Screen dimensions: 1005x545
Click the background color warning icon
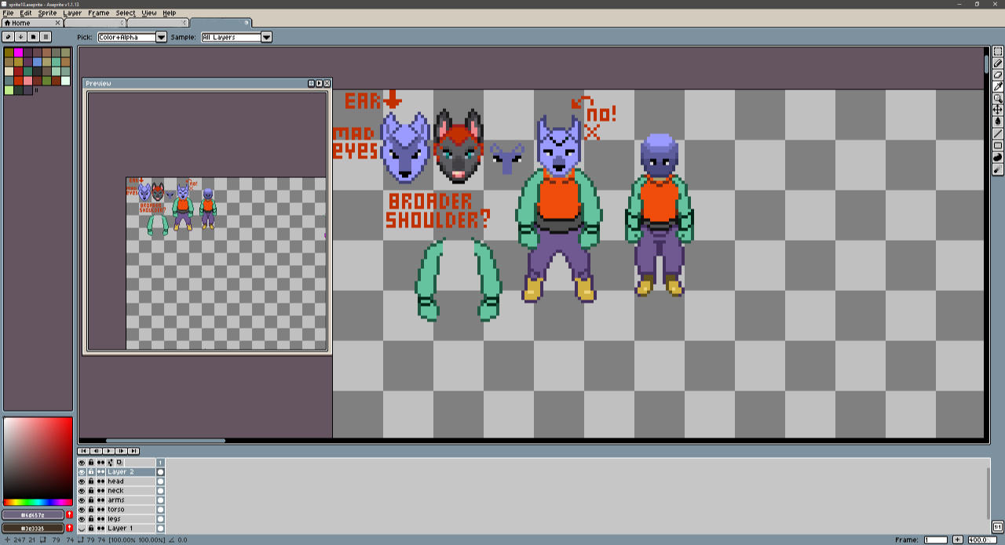(69, 528)
